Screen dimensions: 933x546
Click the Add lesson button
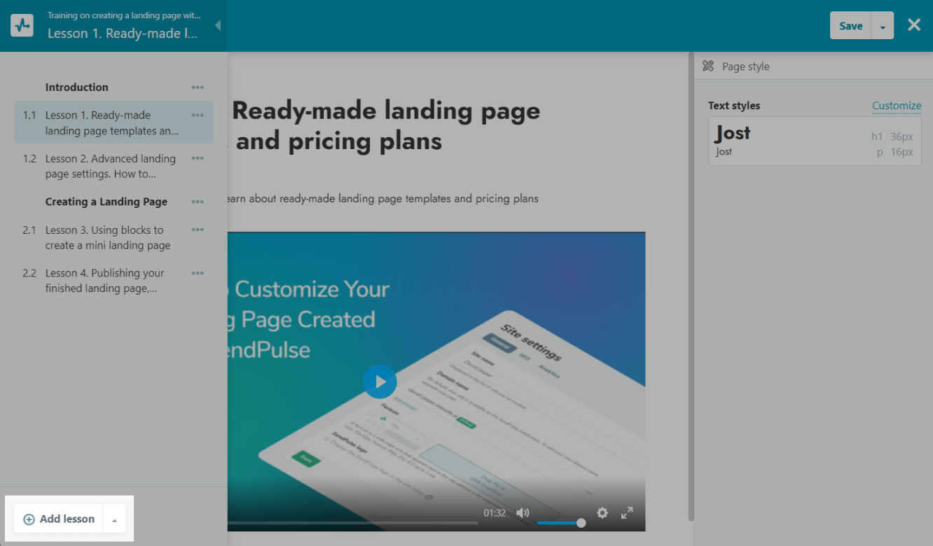pos(59,519)
